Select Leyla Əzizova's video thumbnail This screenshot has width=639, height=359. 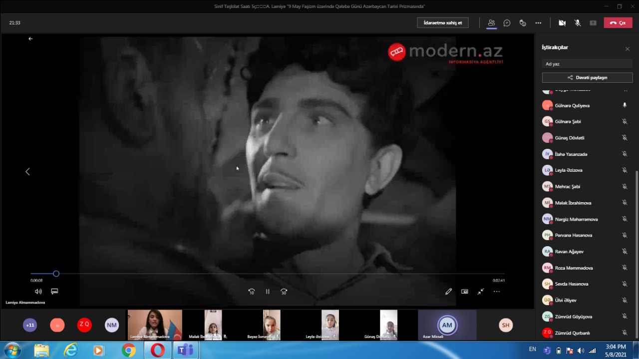click(330, 325)
